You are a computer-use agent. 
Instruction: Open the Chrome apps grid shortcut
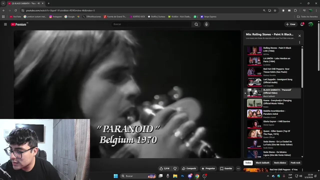(x=3, y=17)
